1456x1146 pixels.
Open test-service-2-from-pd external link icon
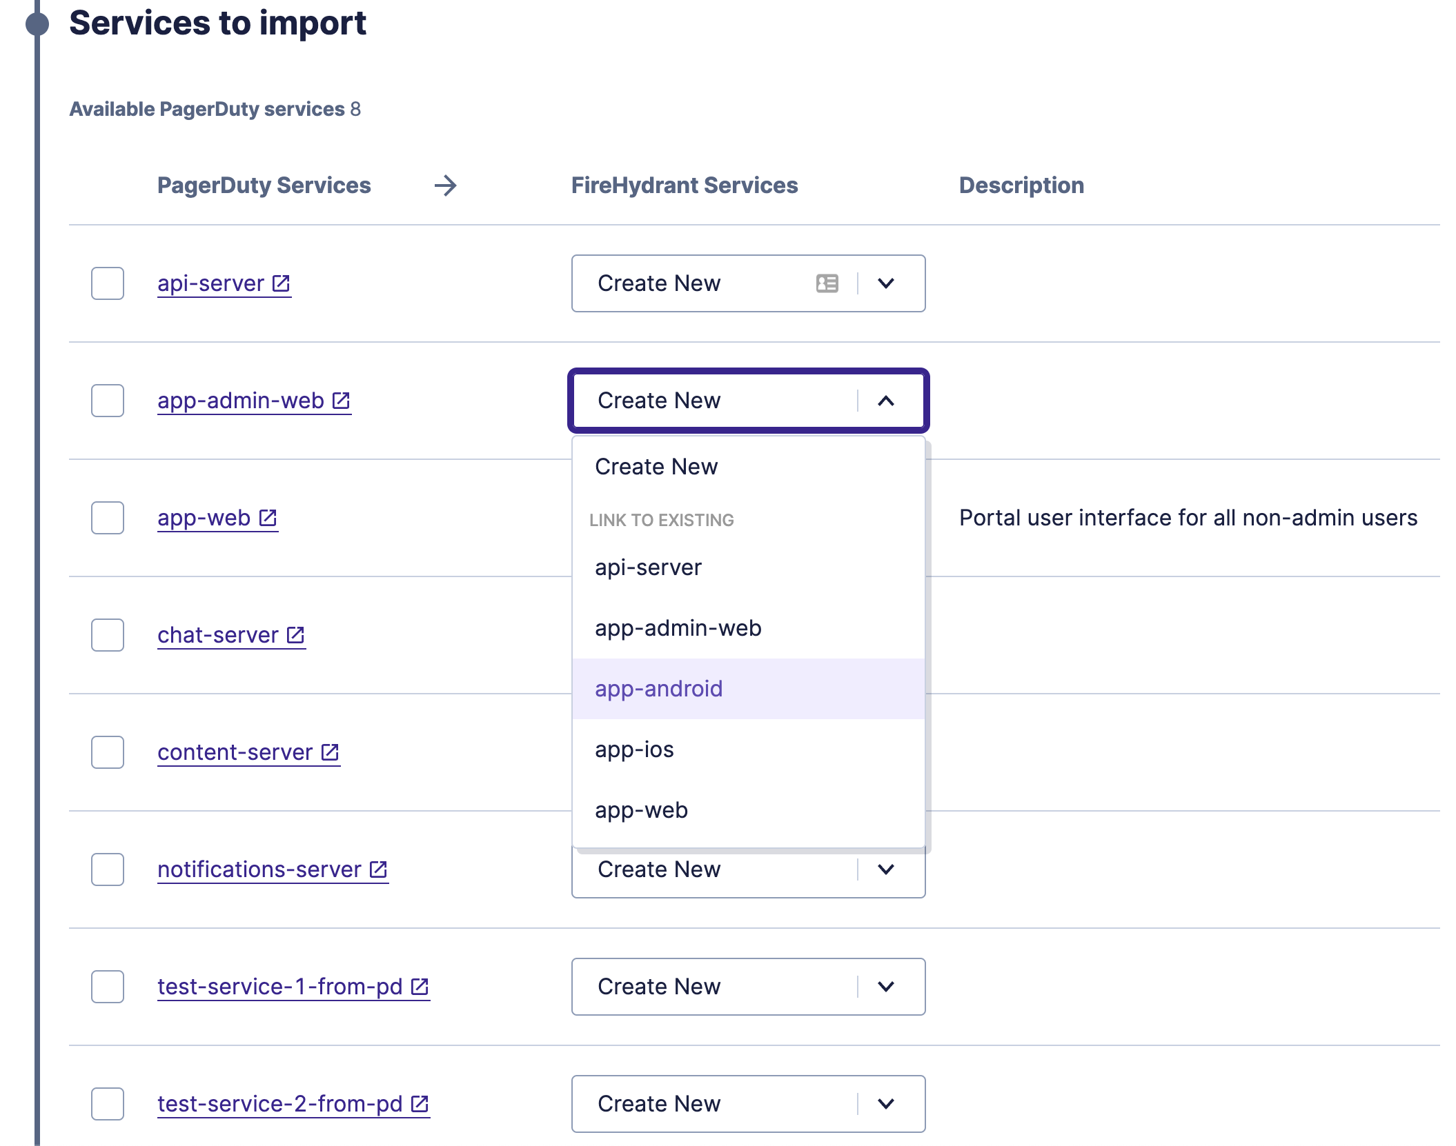[420, 1104]
